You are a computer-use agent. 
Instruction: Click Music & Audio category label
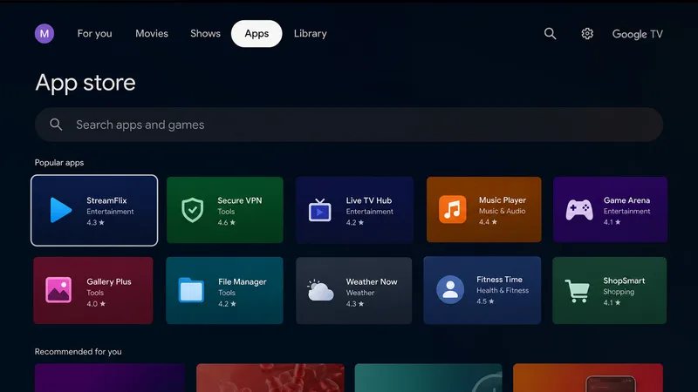coord(503,211)
